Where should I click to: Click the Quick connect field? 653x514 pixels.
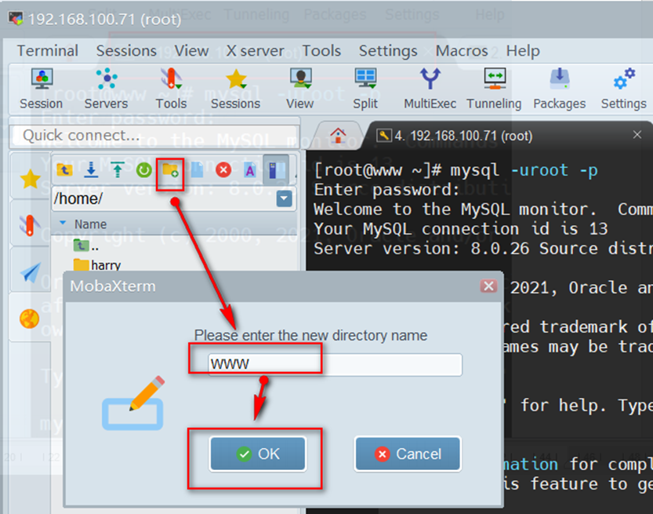(x=155, y=136)
